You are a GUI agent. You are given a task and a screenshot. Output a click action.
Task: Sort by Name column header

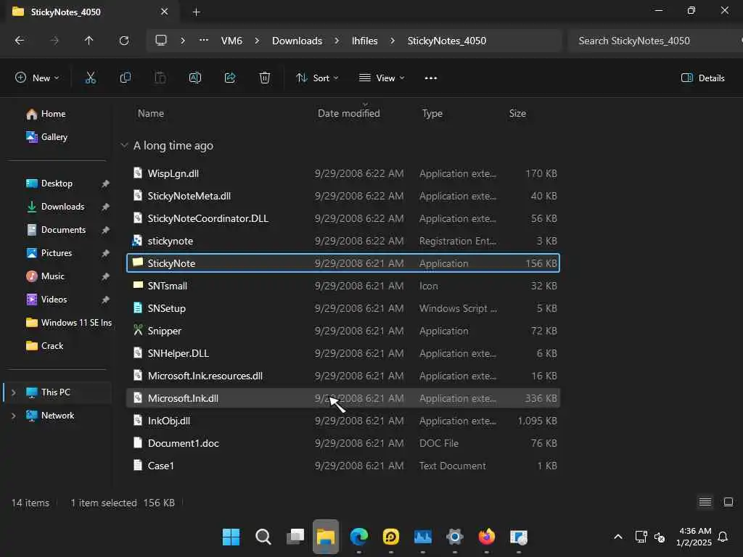pyautogui.click(x=151, y=114)
